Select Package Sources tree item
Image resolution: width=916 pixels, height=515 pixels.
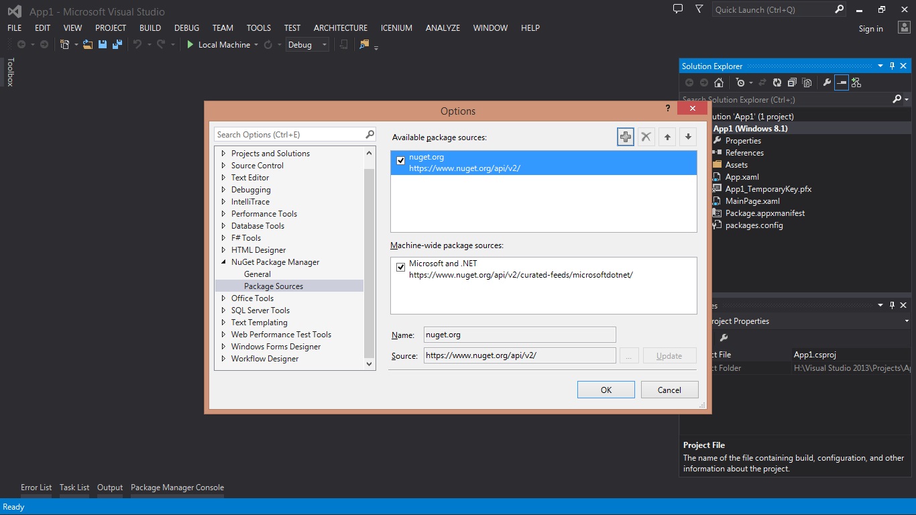click(x=274, y=286)
